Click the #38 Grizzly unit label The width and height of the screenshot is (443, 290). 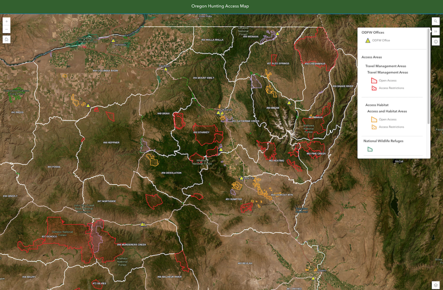point(10,196)
